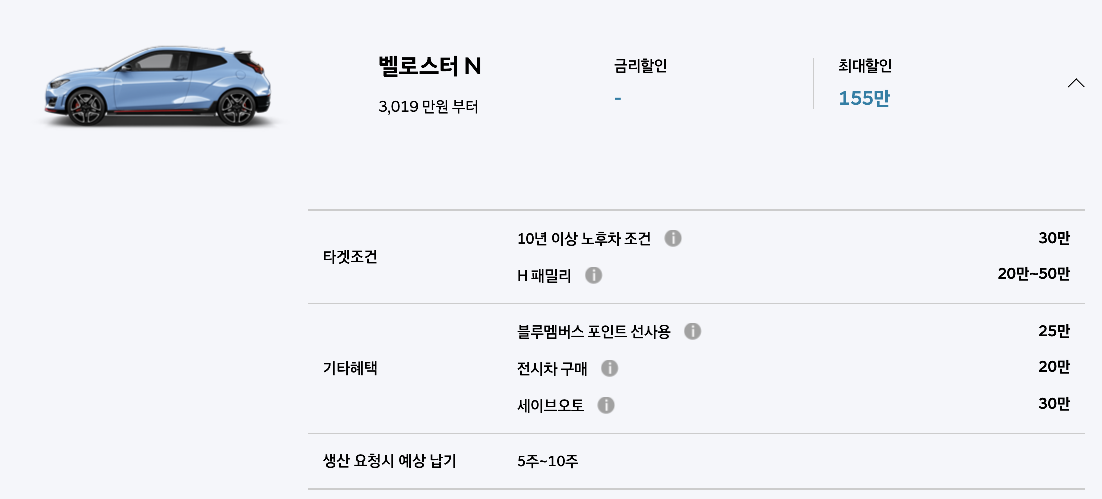Open info icon for 10년 이상 노후차 조건
The image size is (1102, 499).
673,238
